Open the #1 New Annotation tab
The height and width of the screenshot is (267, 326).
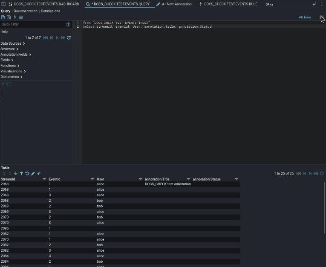tap(174, 4)
